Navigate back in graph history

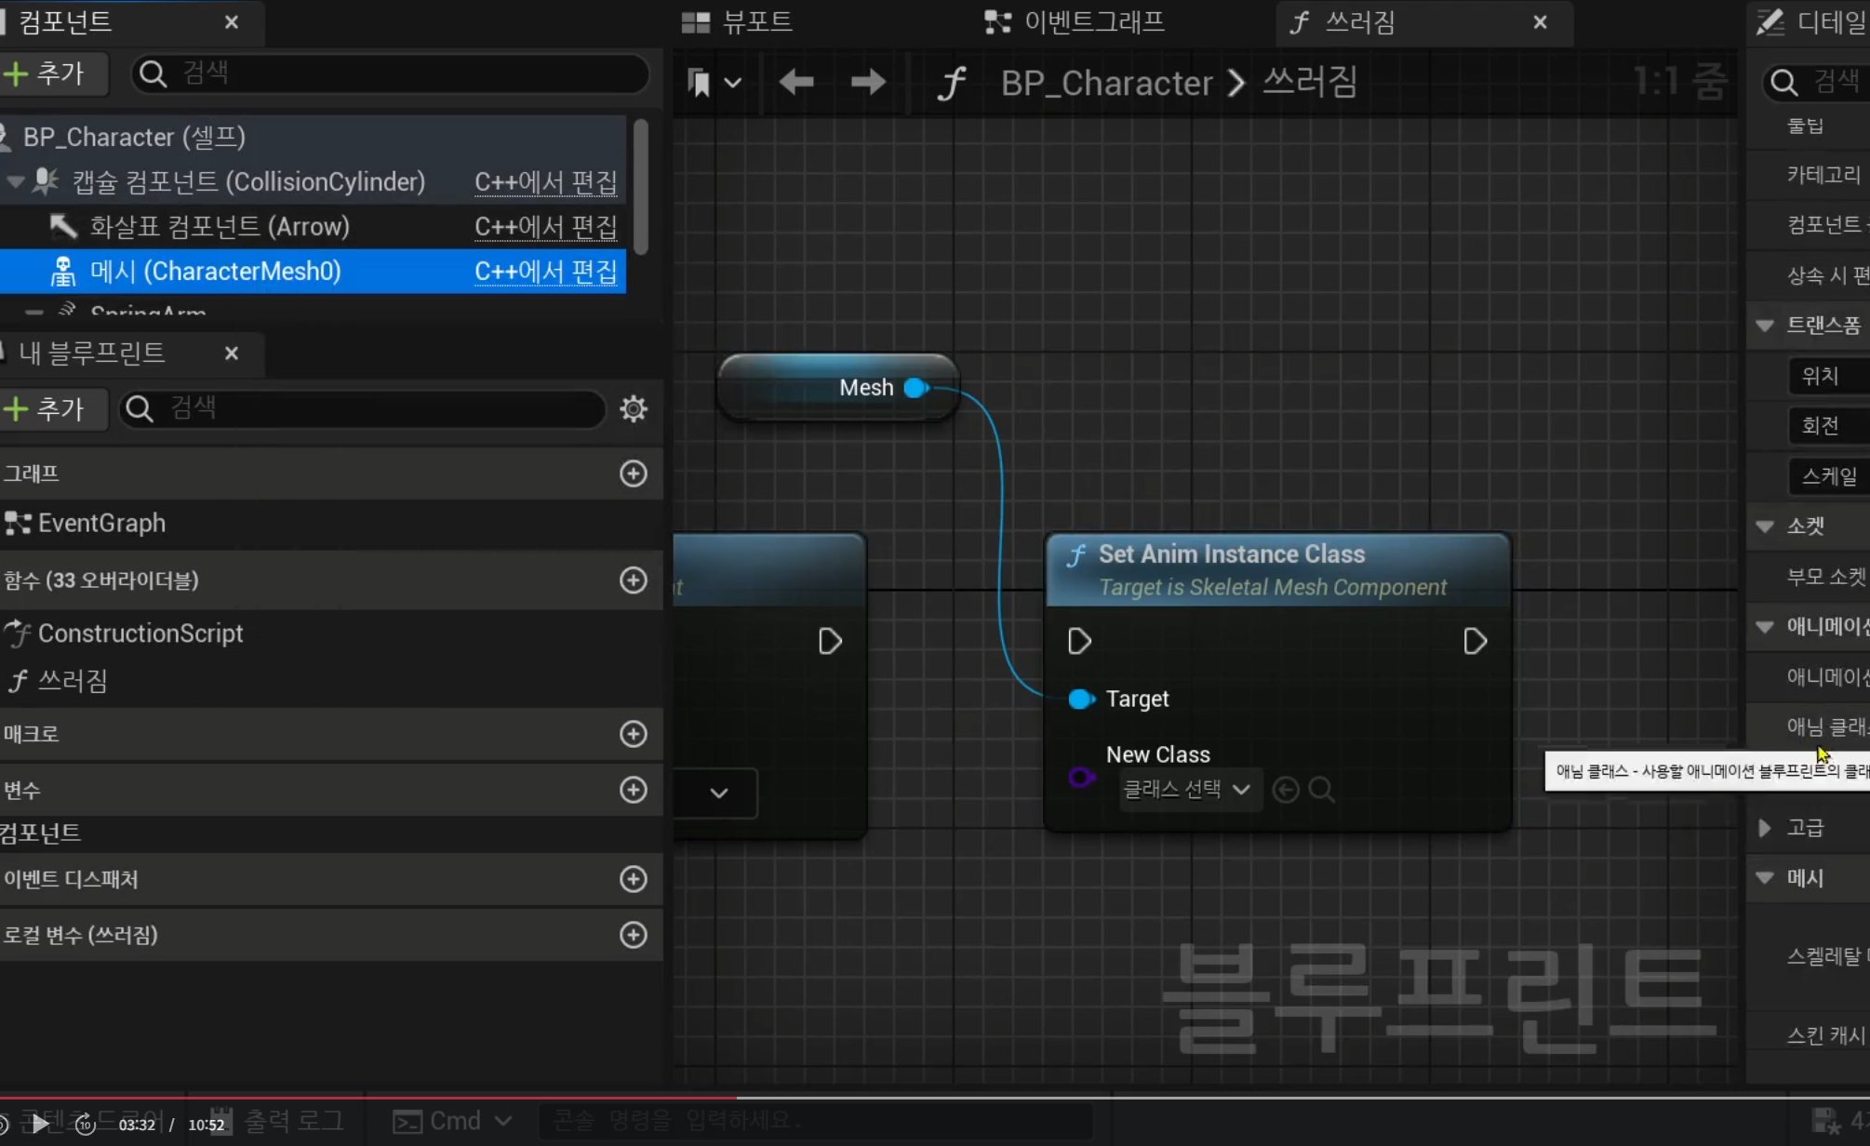click(796, 83)
